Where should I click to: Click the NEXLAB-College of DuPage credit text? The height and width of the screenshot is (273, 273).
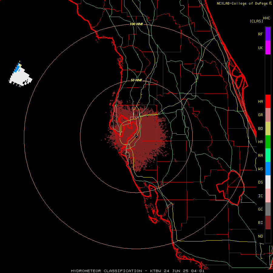click(242, 3)
